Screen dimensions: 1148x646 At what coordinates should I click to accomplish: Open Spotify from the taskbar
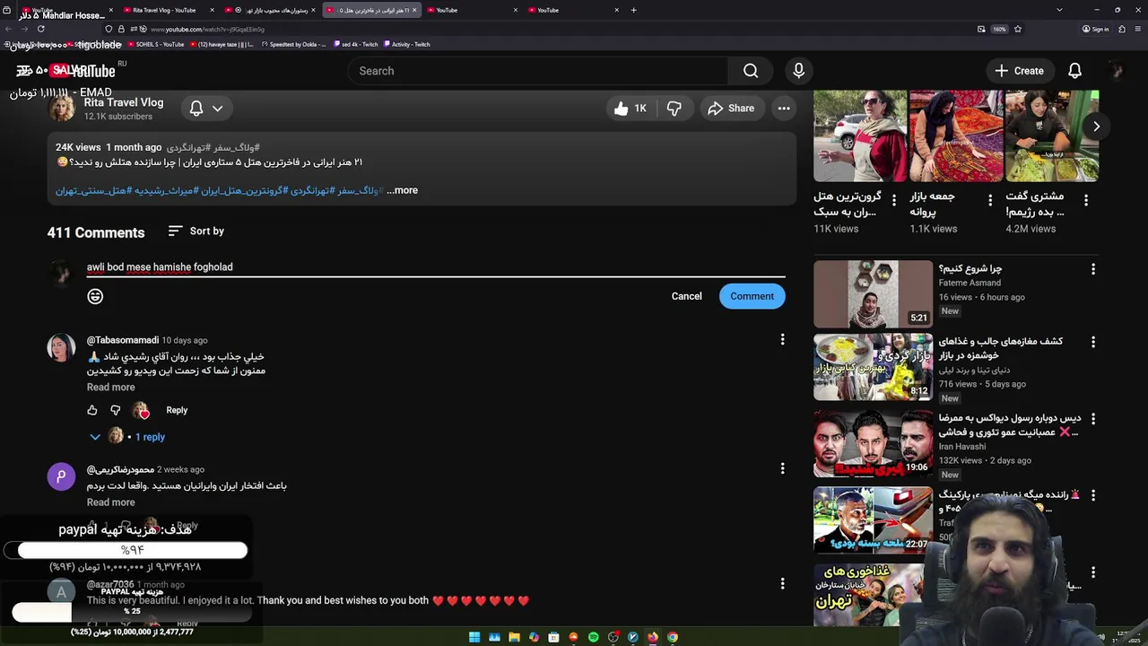point(593,637)
